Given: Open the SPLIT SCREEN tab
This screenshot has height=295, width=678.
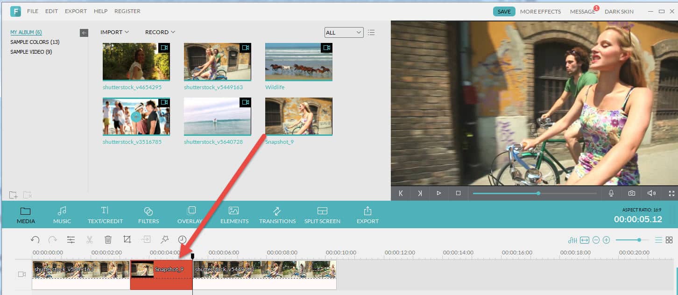Looking at the screenshot, I should click(322, 215).
